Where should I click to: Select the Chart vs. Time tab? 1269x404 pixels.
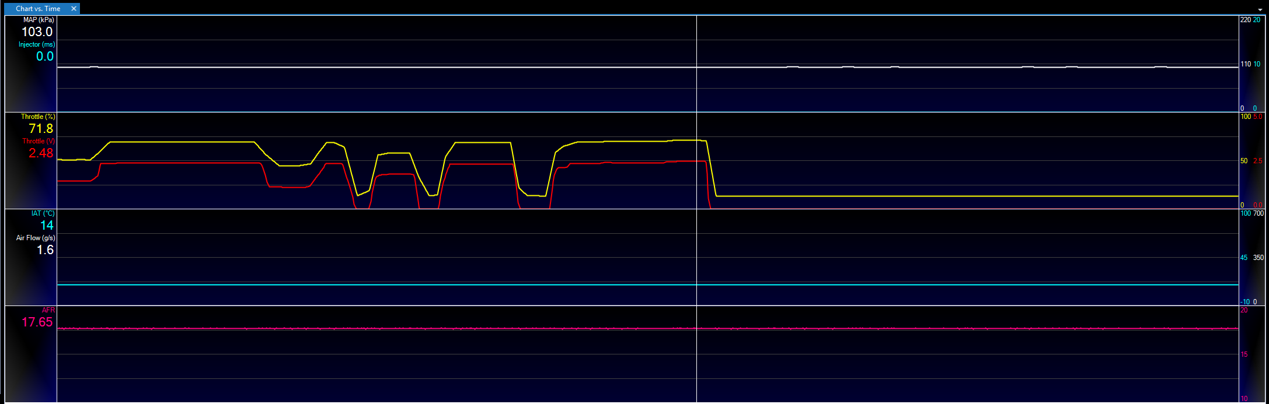(38, 9)
